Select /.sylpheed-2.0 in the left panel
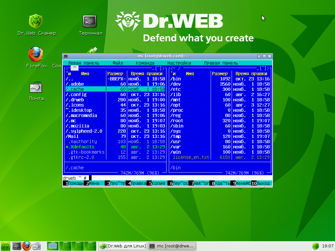 115,131
